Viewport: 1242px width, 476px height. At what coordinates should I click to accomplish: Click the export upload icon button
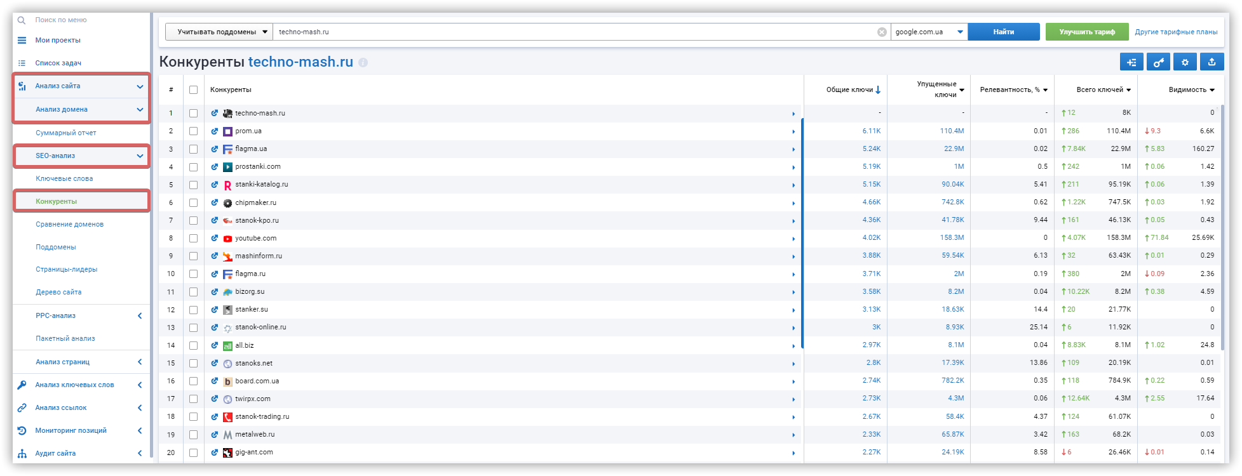pos(1212,62)
